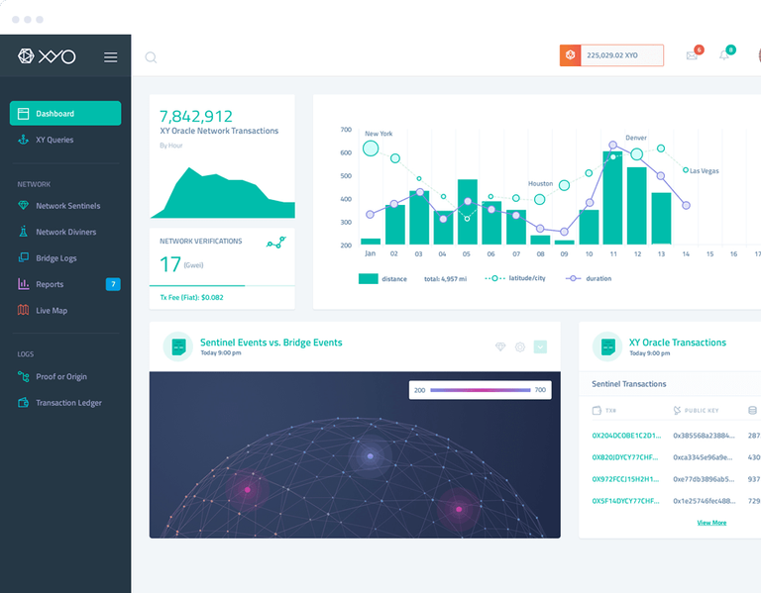Open Sentinel Events settings gear
This screenshot has width=761, height=593.
coord(520,347)
